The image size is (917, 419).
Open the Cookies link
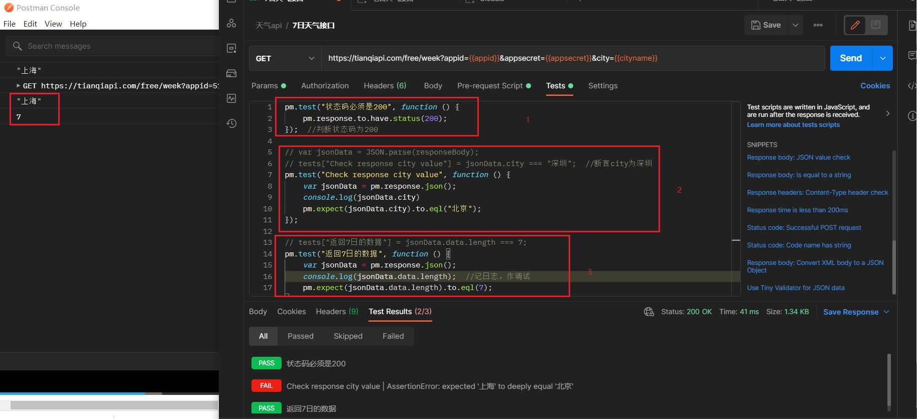875,86
